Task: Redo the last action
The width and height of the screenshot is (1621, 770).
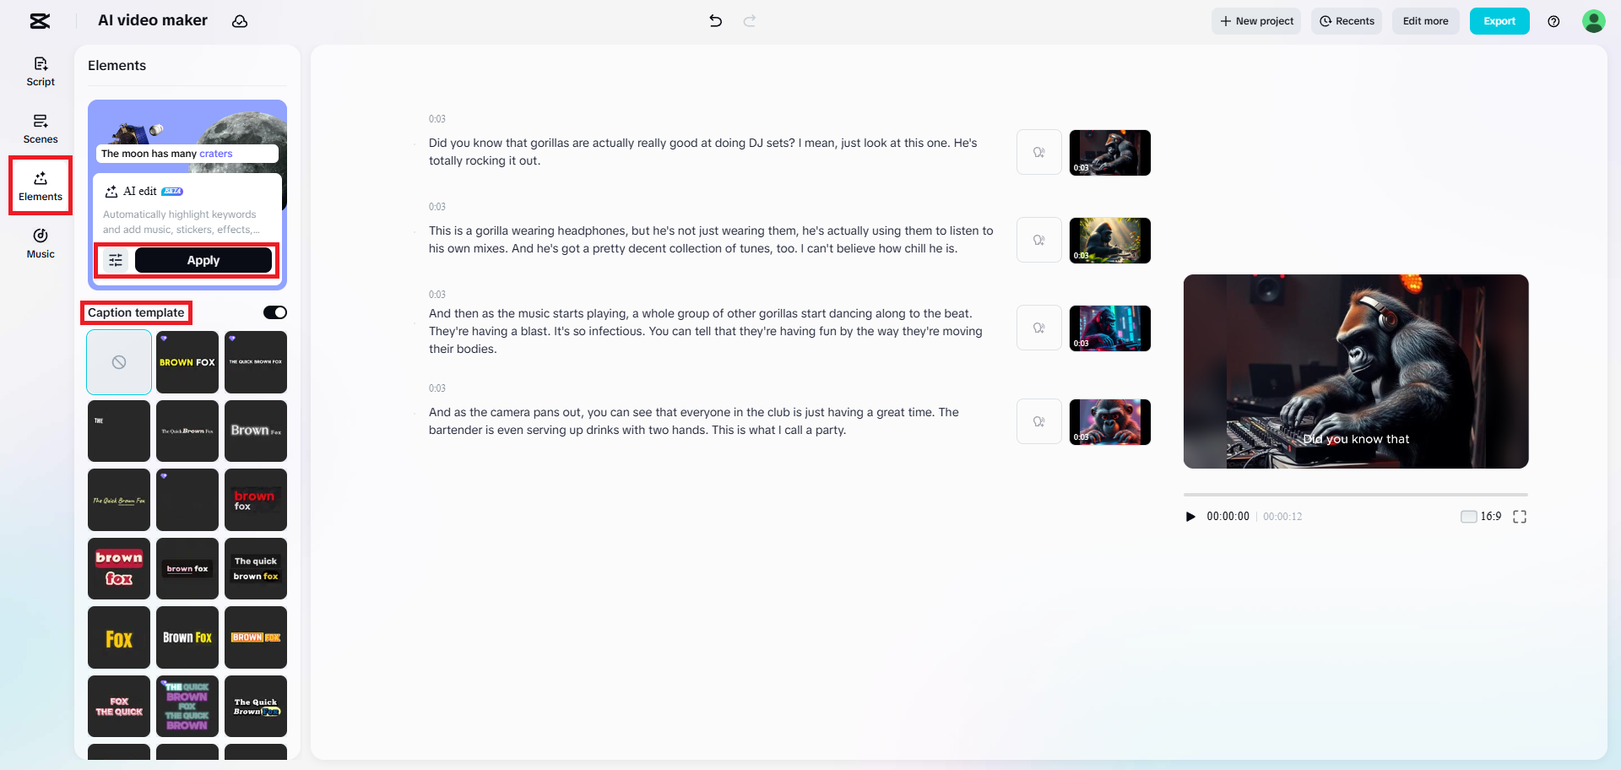Action: click(x=750, y=21)
